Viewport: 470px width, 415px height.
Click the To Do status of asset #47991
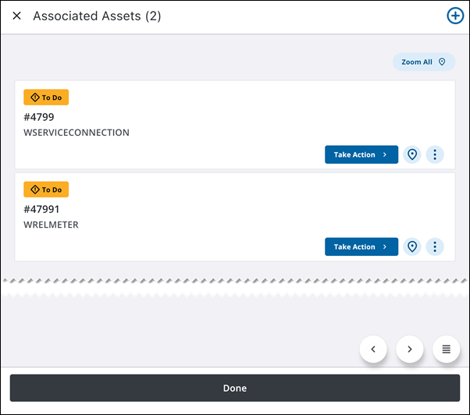[46, 190]
